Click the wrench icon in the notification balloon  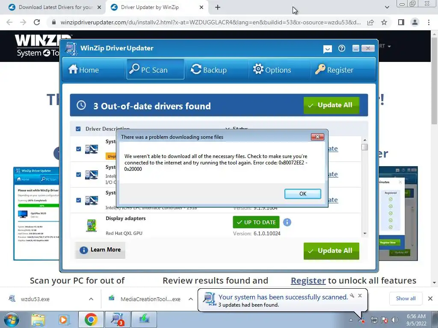pyautogui.click(x=352, y=296)
